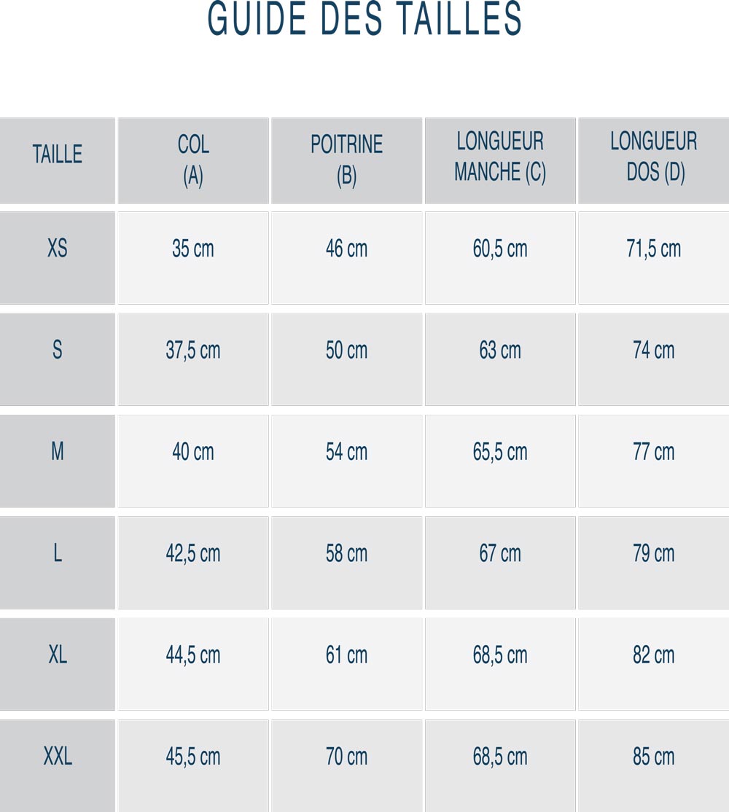Click the LONGUEUR MANCHE (C) header

point(500,157)
